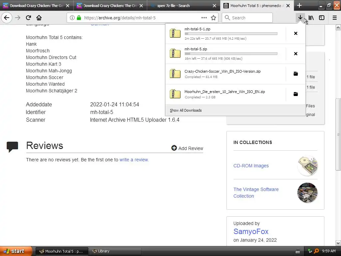
Task: Open the Firefox hamburger menu
Action: click(x=335, y=18)
